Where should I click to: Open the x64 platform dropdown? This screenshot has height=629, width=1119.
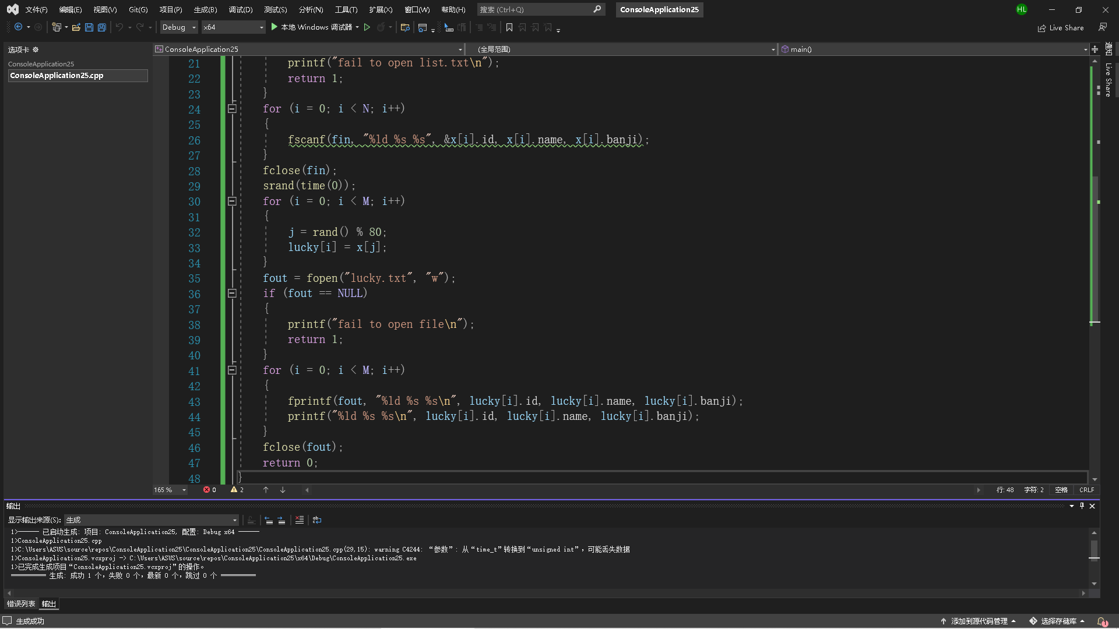(x=233, y=27)
